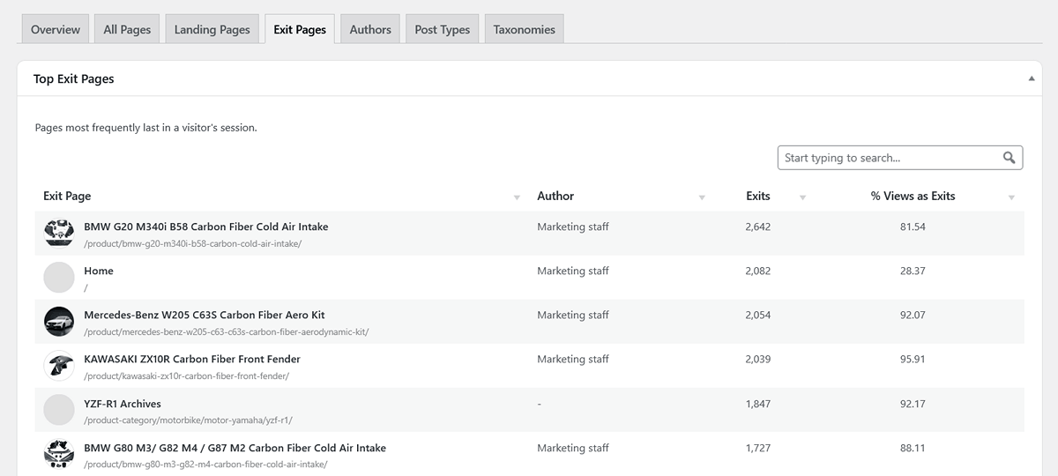
Task: Open KAWASAKI ZX10R Carbon Fiber Front Fender
Action: [192, 359]
